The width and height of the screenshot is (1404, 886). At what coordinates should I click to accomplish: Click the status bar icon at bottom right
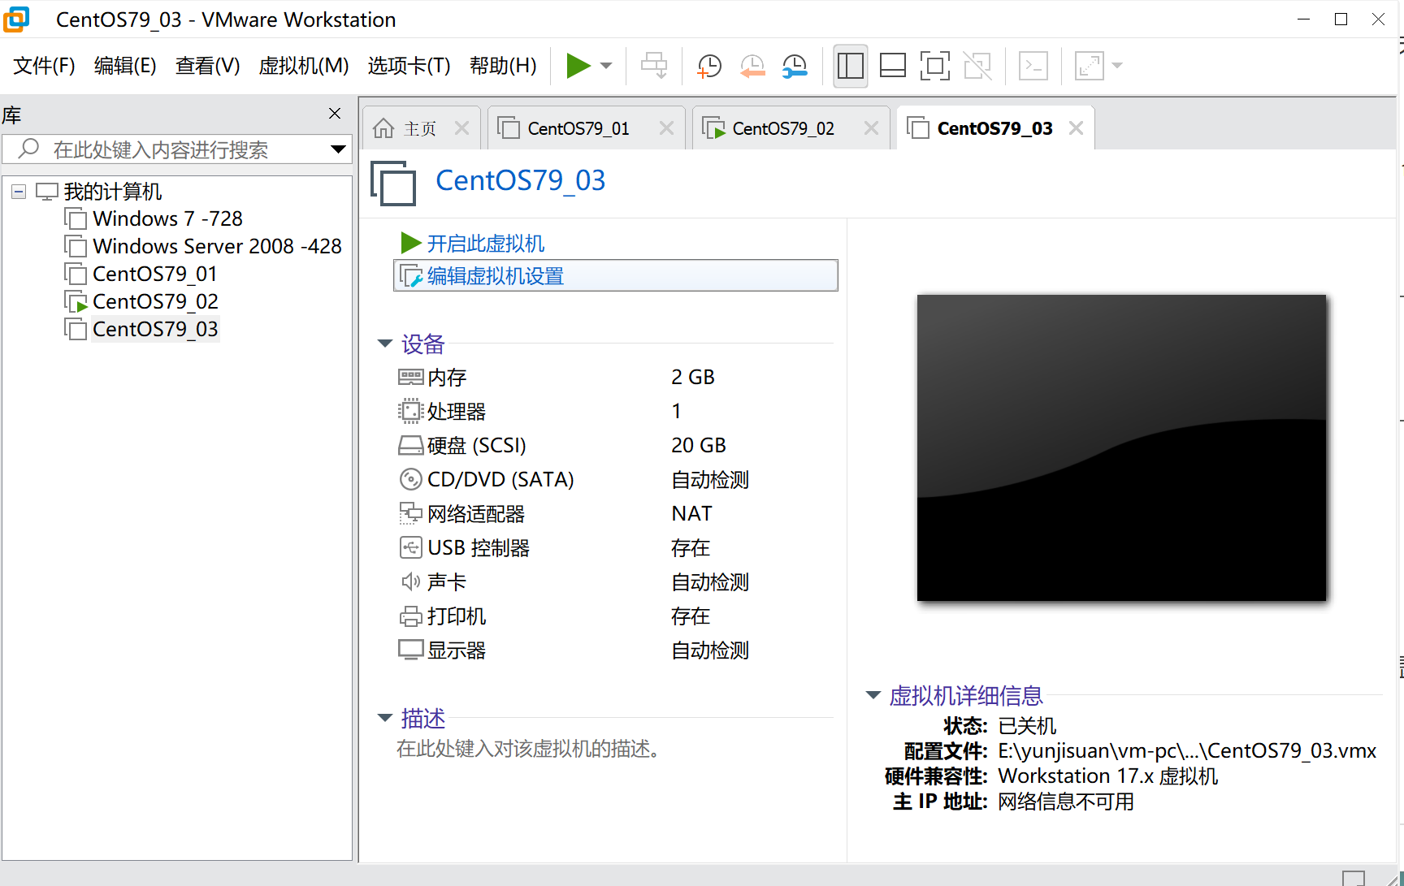[1354, 878]
